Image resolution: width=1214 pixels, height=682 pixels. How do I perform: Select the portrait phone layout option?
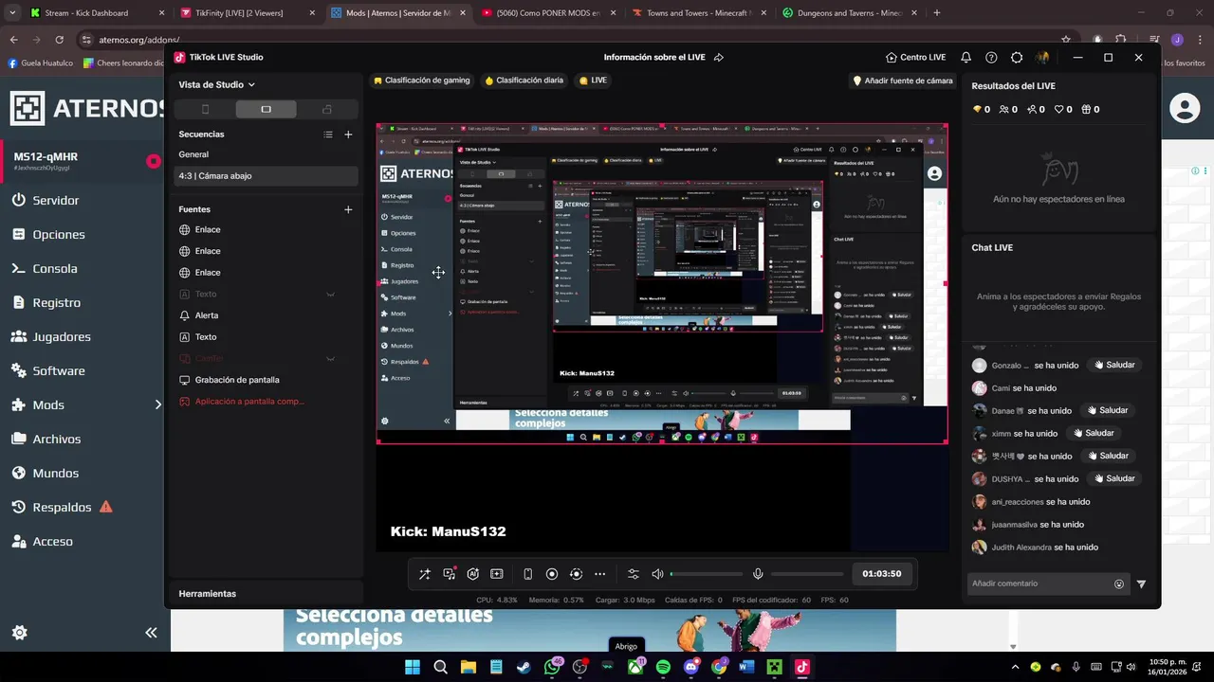point(206,109)
